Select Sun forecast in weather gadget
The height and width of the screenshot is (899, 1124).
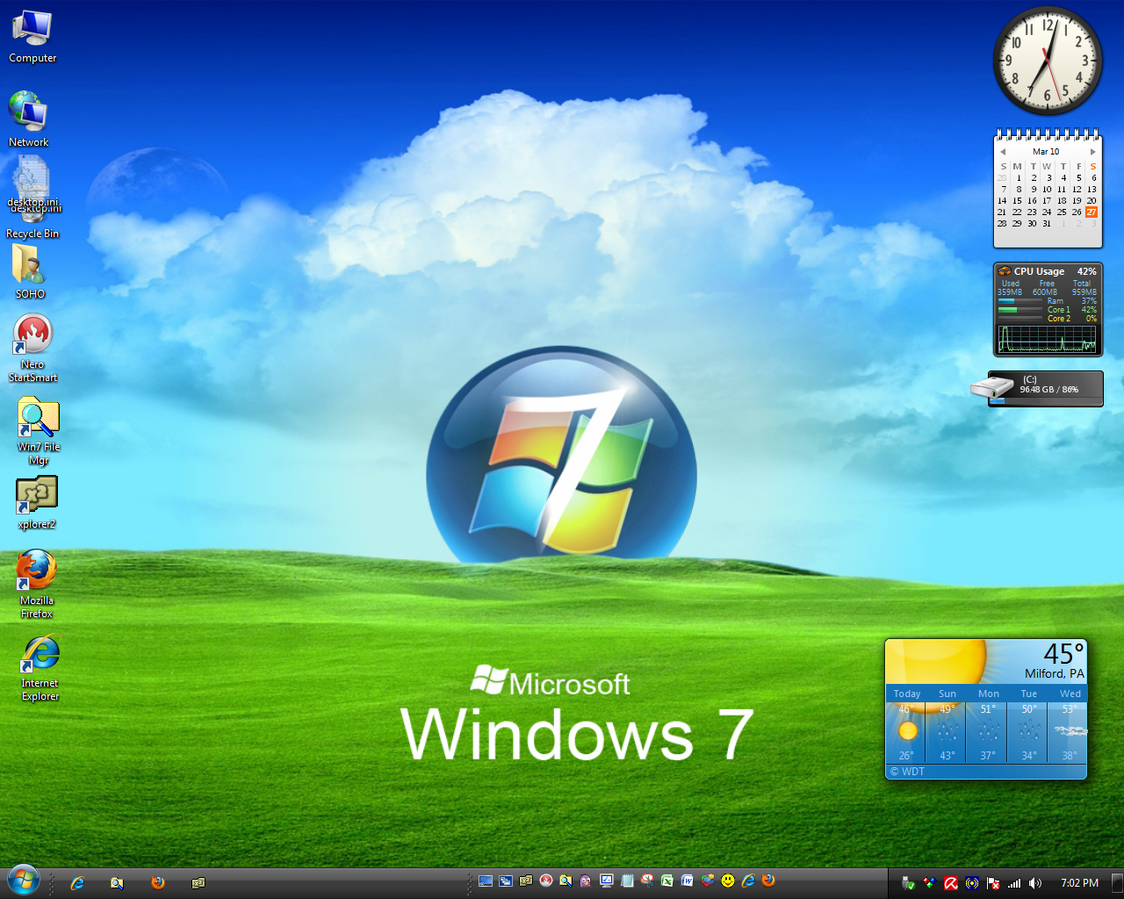click(947, 724)
